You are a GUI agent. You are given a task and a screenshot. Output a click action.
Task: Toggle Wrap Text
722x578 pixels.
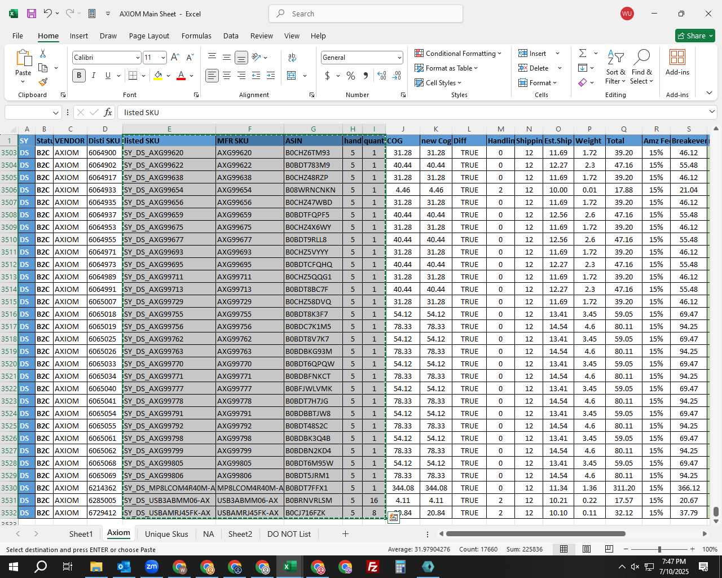pyautogui.click(x=292, y=57)
